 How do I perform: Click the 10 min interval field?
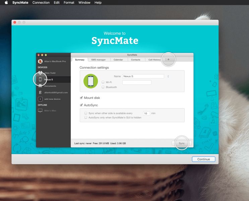click(146, 113)
